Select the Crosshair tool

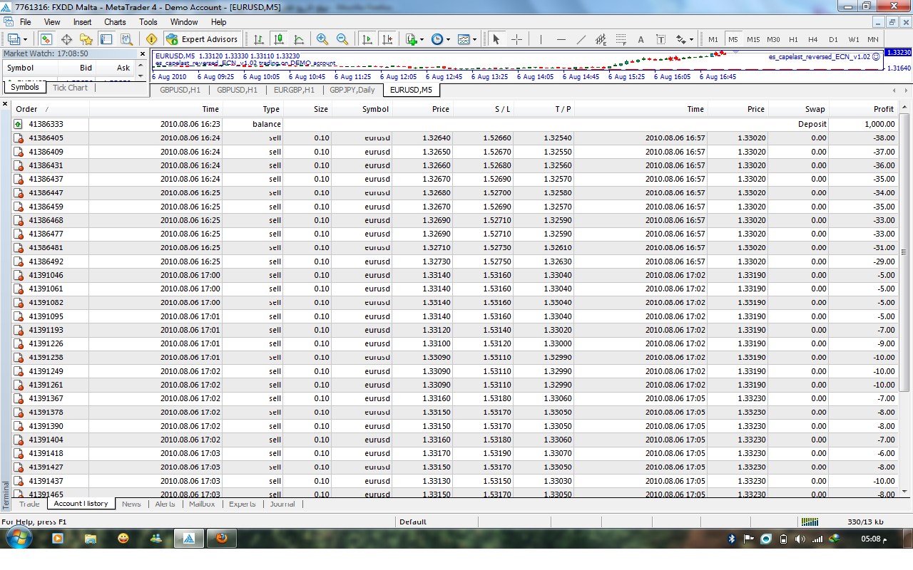tap(516, 39)
